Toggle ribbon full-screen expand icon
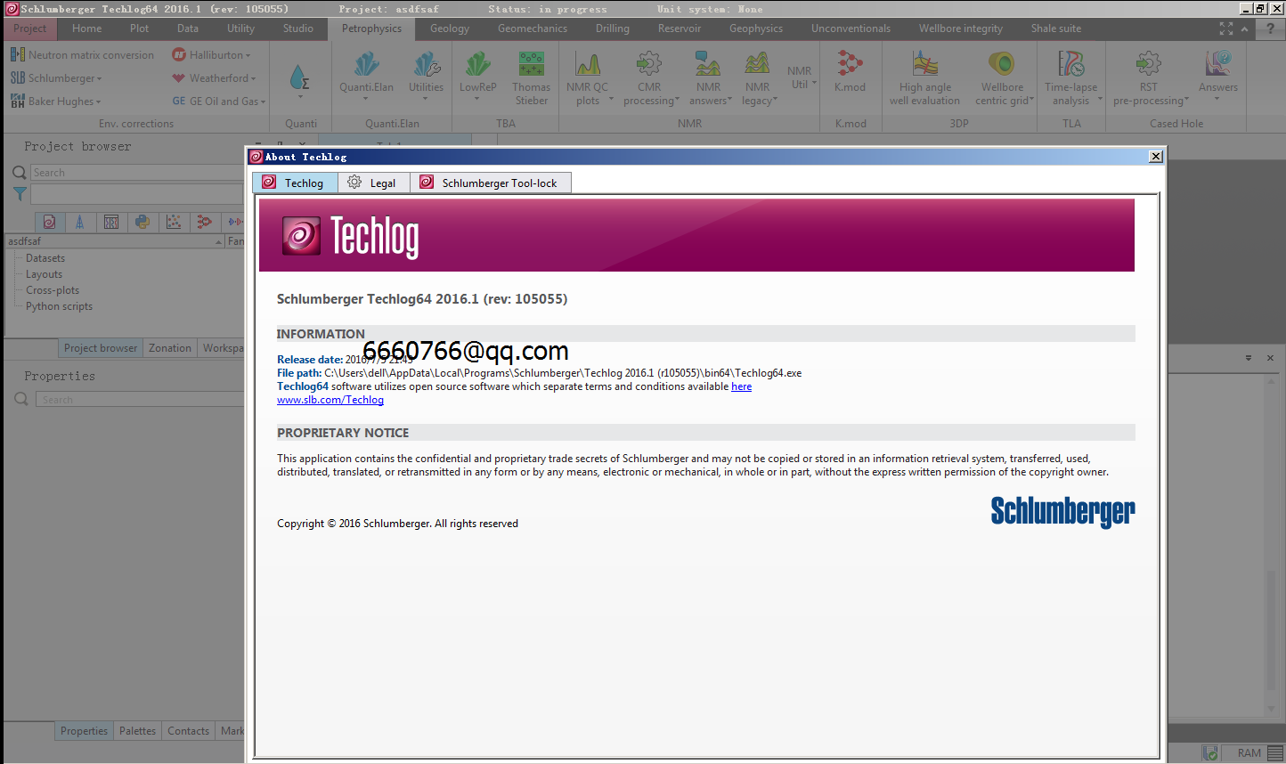This screenshot has width=1286, height=764. 1226,28
